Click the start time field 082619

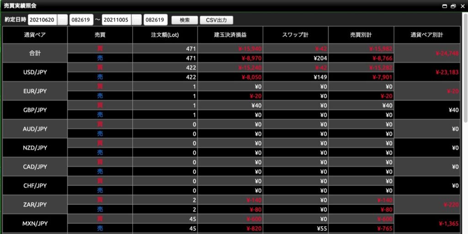(x=81, y=20)
